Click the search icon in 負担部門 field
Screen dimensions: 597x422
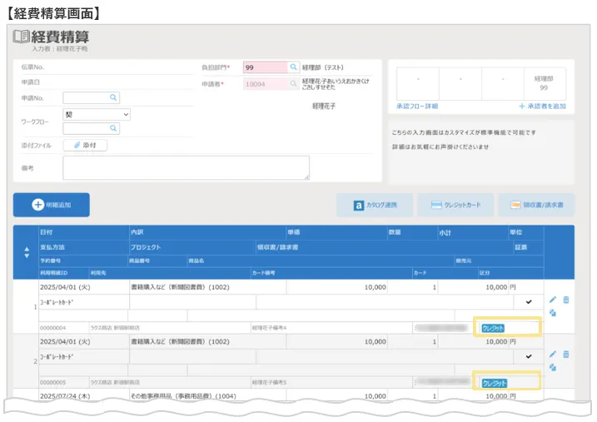pos(293,67)
